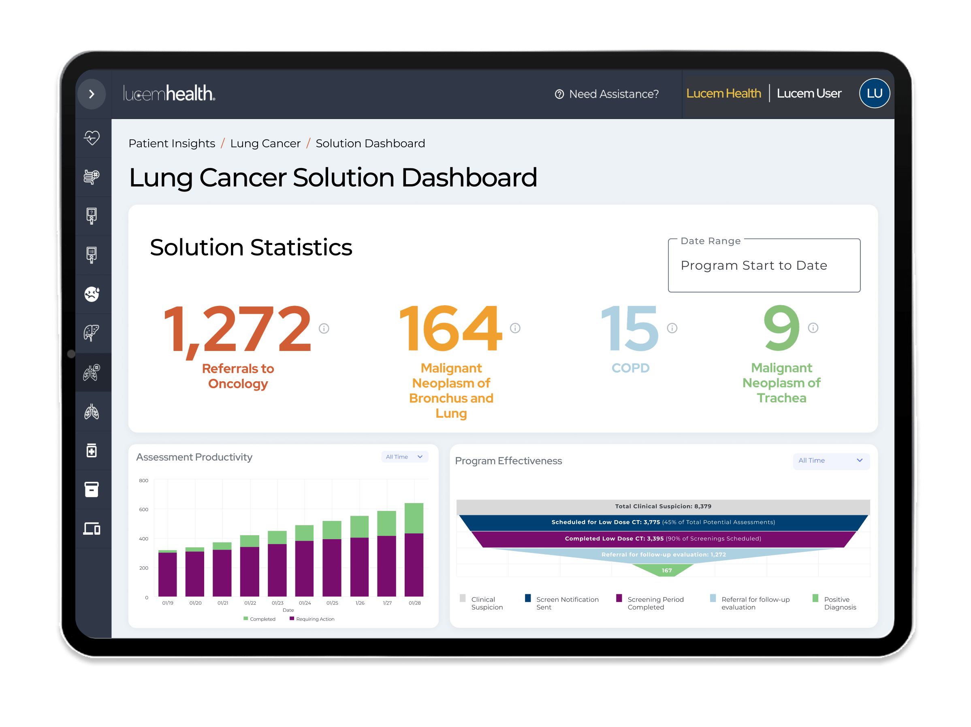
Task: Open the medicine bottle sidebar icon
Action: 92,451
